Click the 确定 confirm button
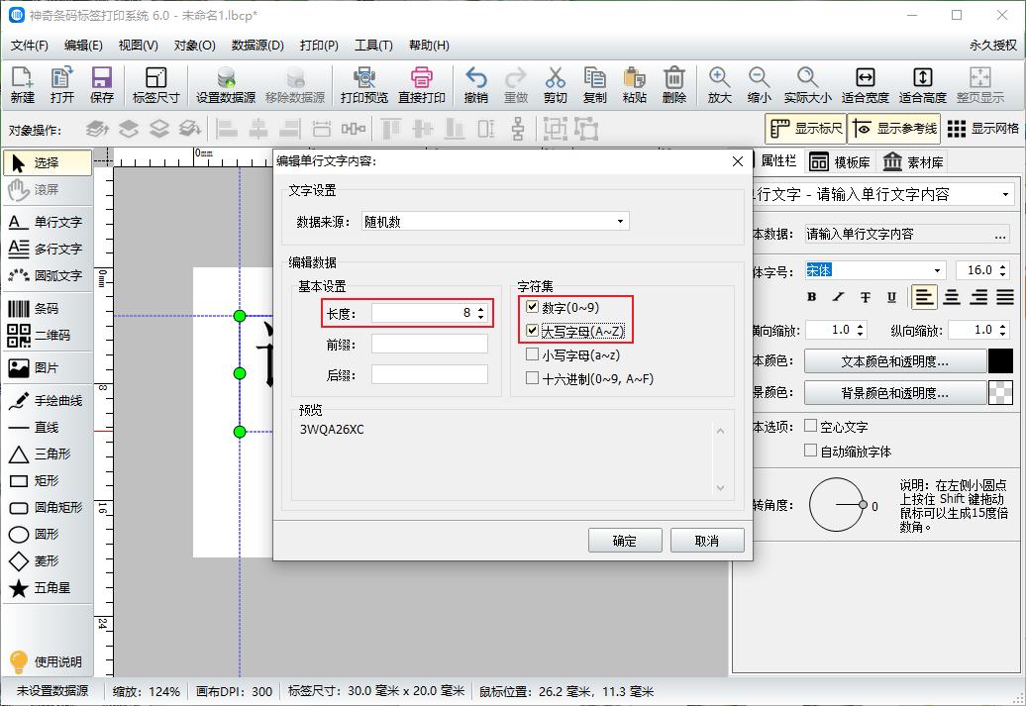1026x706 pixels. [x=625, y=540]
